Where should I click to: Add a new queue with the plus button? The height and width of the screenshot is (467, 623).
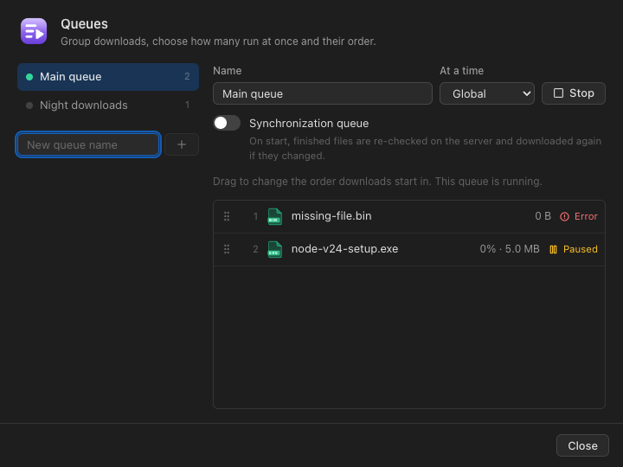coord(182,144)
